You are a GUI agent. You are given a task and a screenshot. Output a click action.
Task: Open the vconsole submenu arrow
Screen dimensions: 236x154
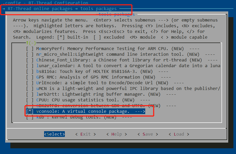[x=140, y=111]
